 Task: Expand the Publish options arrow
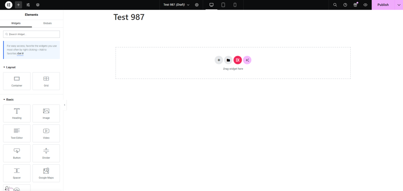(x=399, y=5)
